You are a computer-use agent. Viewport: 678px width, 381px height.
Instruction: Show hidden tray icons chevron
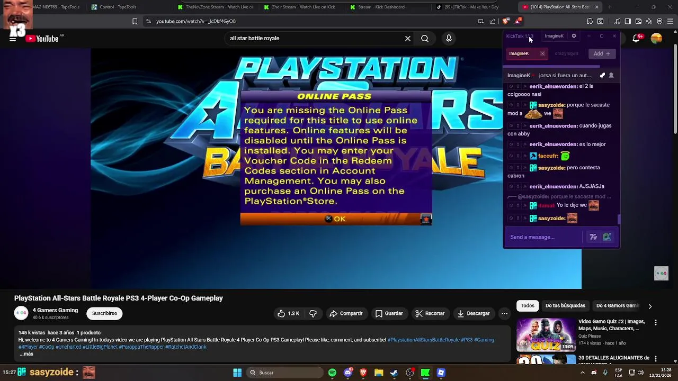583,373
